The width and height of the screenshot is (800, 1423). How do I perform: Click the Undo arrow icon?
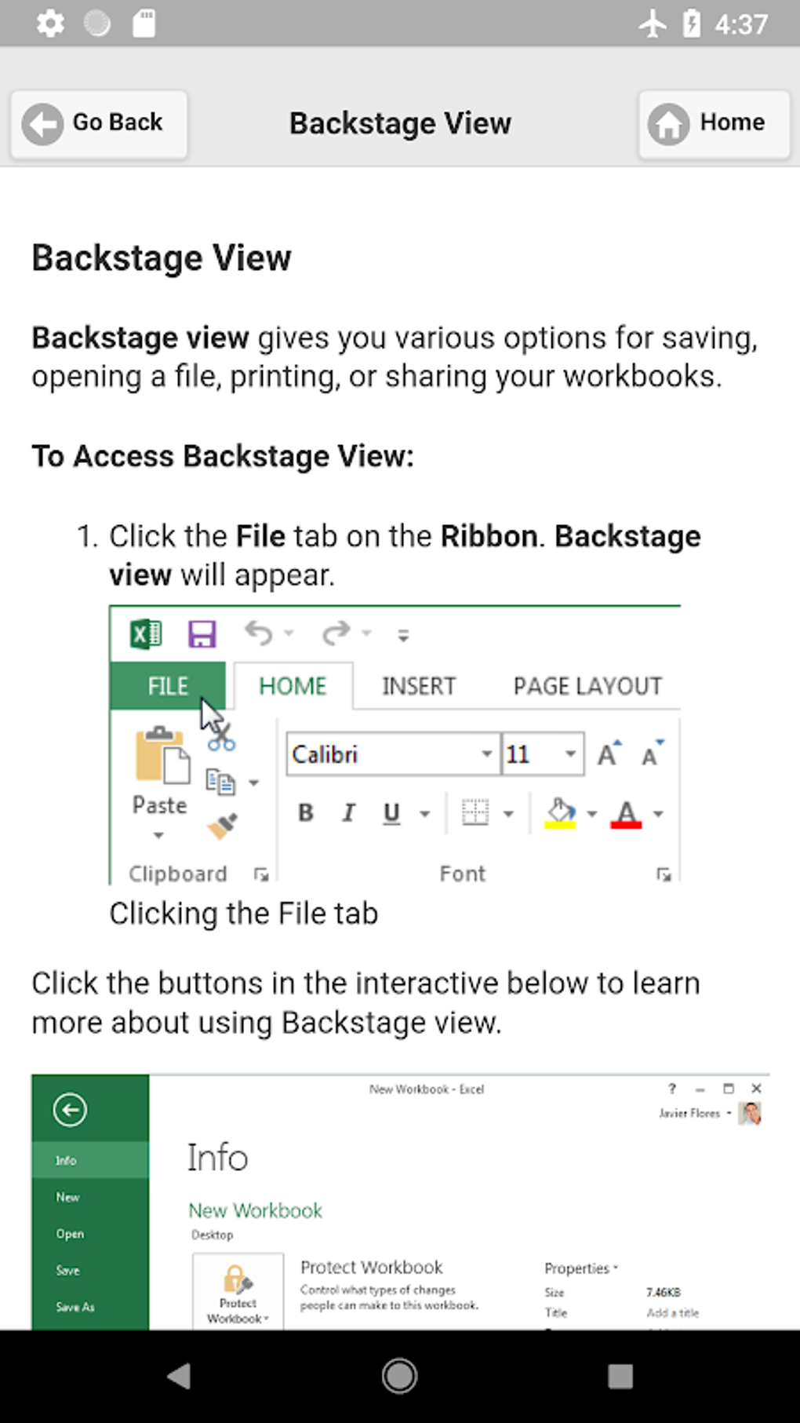click(259, 633)
